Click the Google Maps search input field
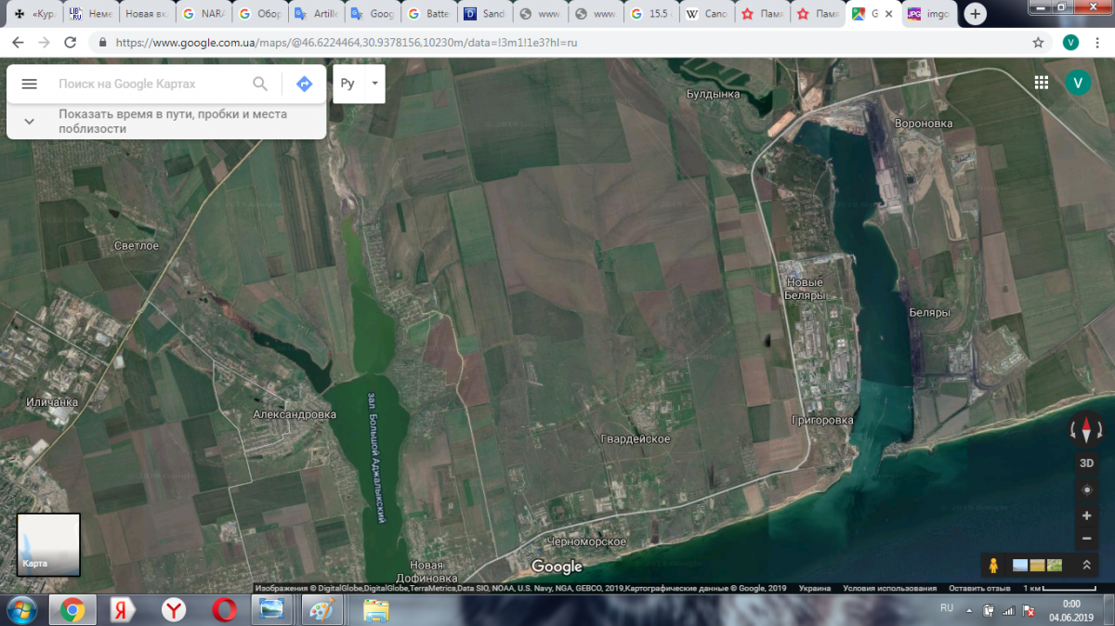This screenshot has width=1115, height=626. pos(149,84)
